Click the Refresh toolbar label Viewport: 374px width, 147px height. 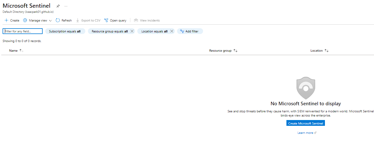coord(66,21)
